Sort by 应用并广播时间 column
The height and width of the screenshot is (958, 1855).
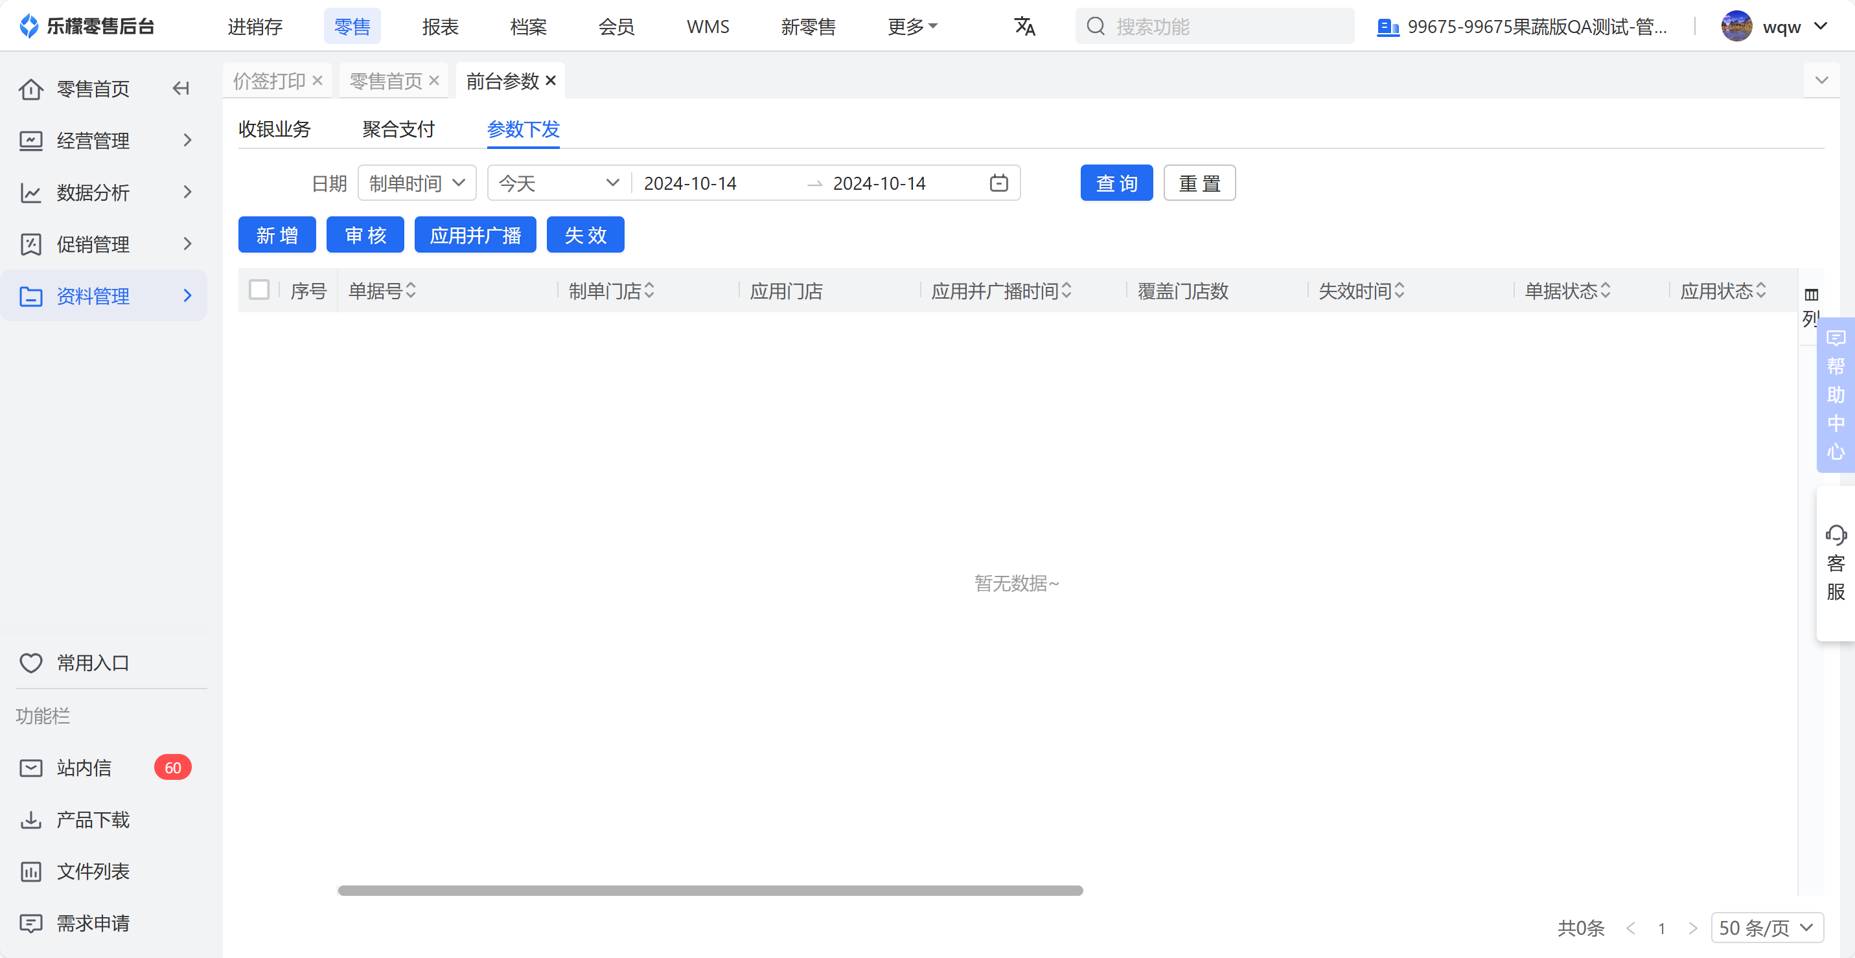[x=1066, y=291]
